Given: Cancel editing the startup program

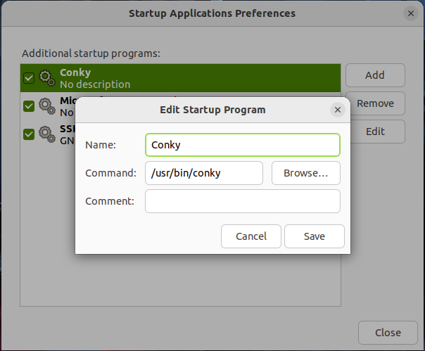Looking at the screenshot, I should (251, 236).
